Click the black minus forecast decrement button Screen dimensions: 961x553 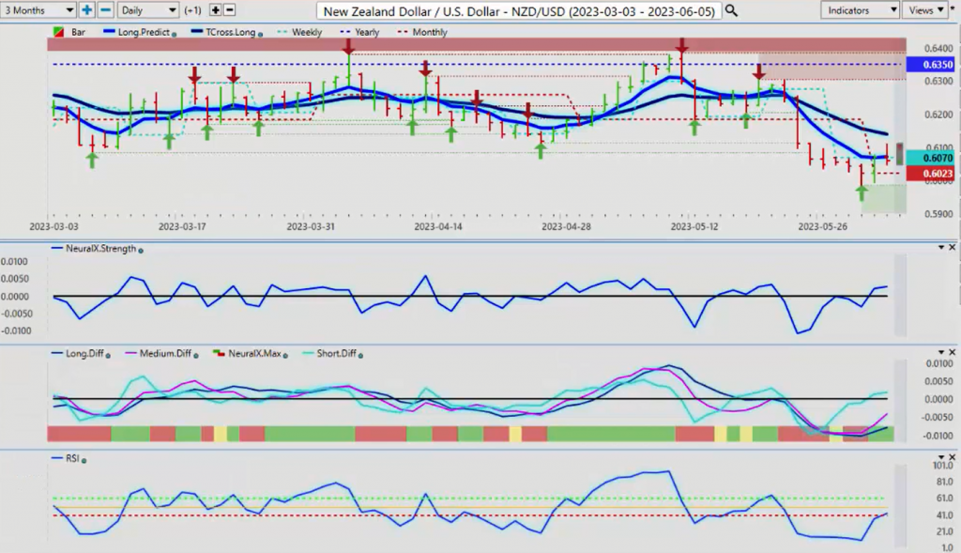tap(229, 10)
